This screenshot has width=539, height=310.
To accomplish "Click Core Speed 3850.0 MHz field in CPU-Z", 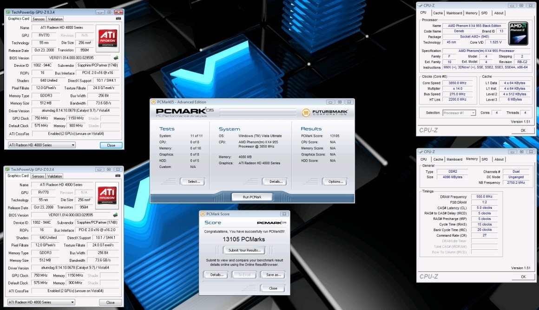I will [457, 83].
